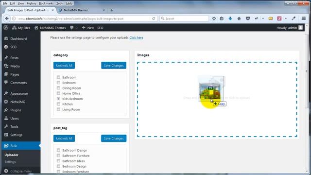The image size is (311, 175).
Task: Open downloads with the blue arrow icon
Action: coord(230,18)
